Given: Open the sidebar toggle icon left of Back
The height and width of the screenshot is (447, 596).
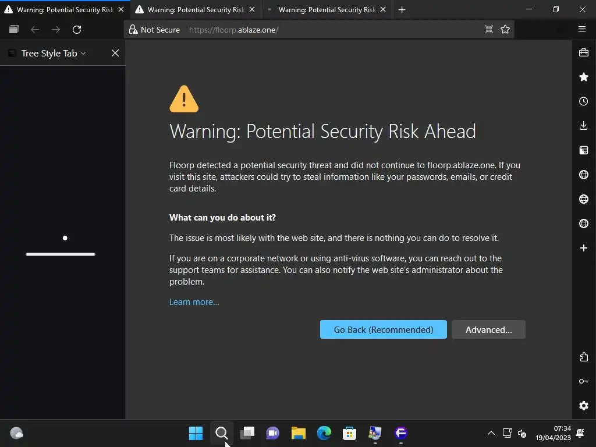Looking at the screenshot, I should point(14,29).
